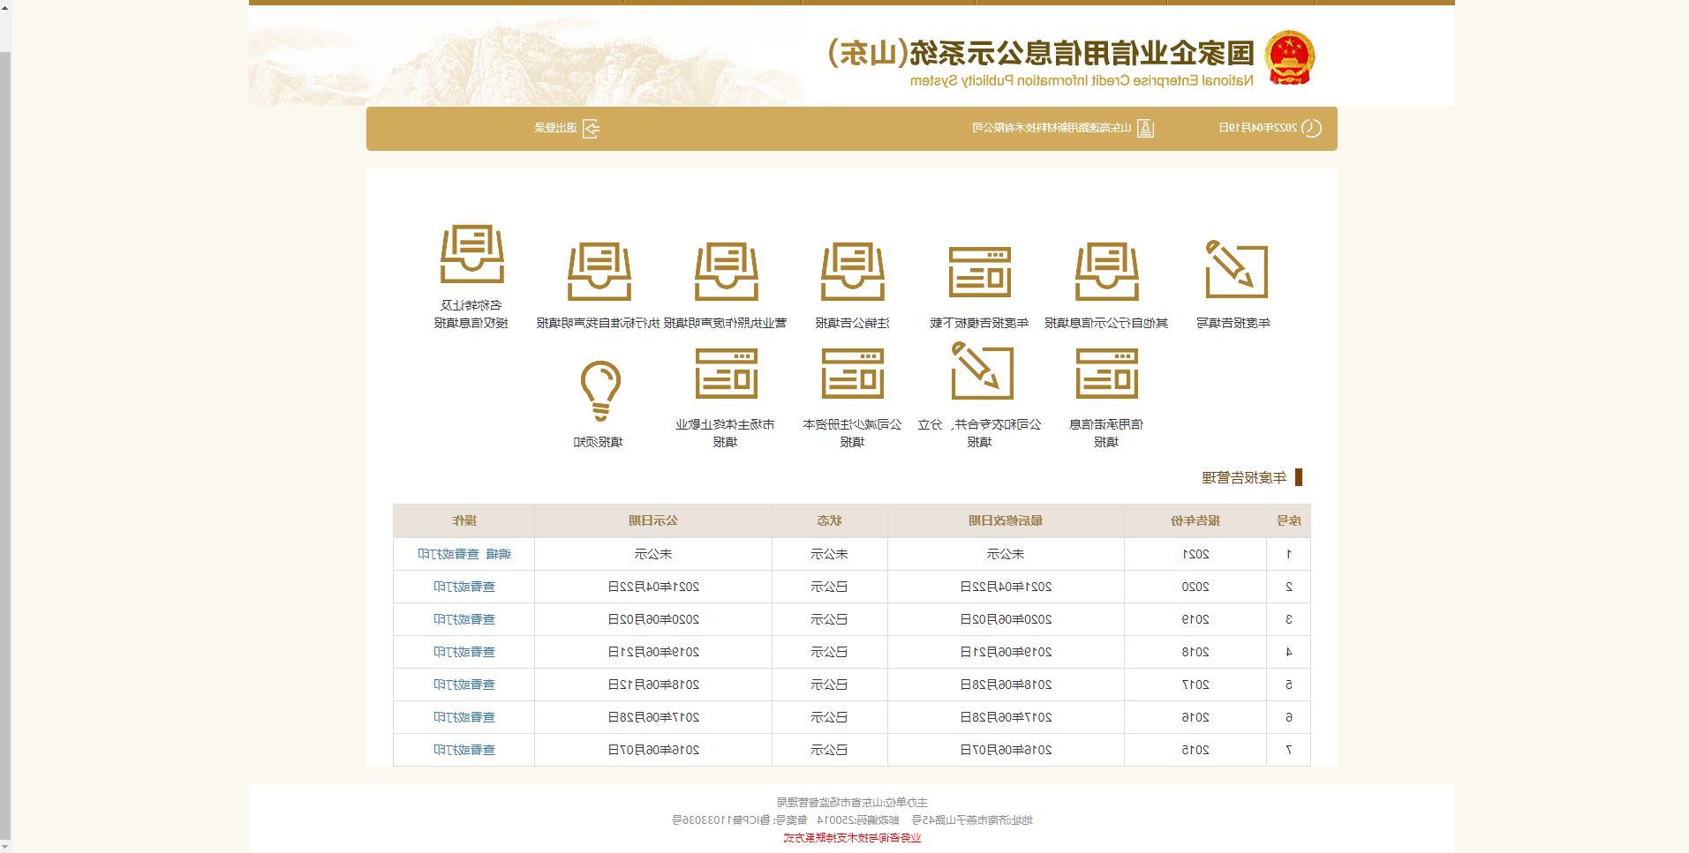Screen dimensions: 1689x853
Task: Open 查看或打印 for the 2015 report
Action: pyautogui.click(x=464, y=750)
